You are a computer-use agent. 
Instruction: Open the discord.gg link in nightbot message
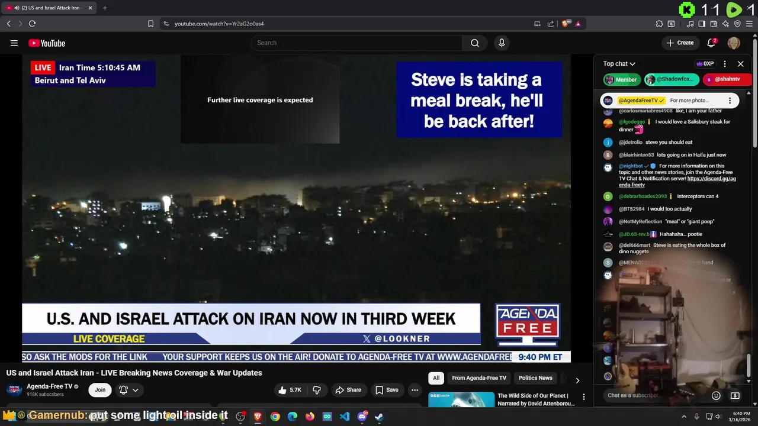tap(677, 182)
